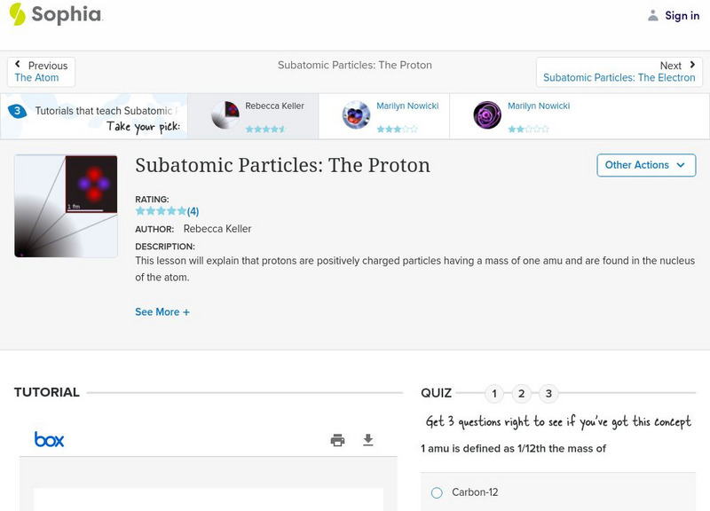
Task: Click the tutorials count badge showing 3
Action: tap(17, 111)
